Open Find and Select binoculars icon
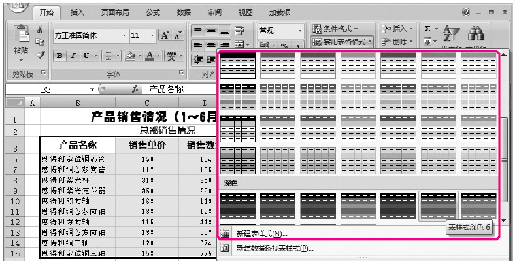This screenshot has width=517, height=263. pos(476,33)
